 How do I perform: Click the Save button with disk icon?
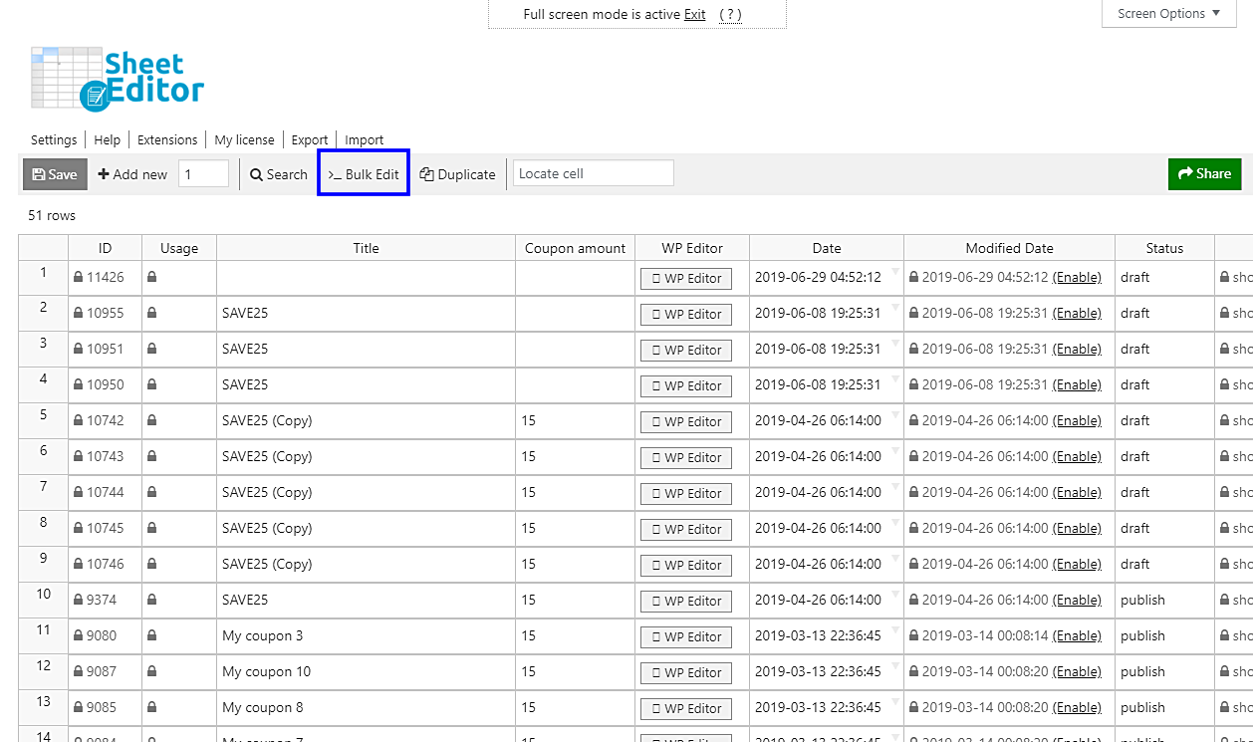[x=55, y=174]
